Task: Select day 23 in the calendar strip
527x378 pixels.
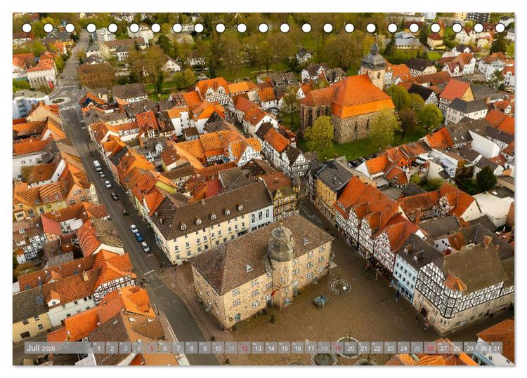Action: [x=391, y=348]
